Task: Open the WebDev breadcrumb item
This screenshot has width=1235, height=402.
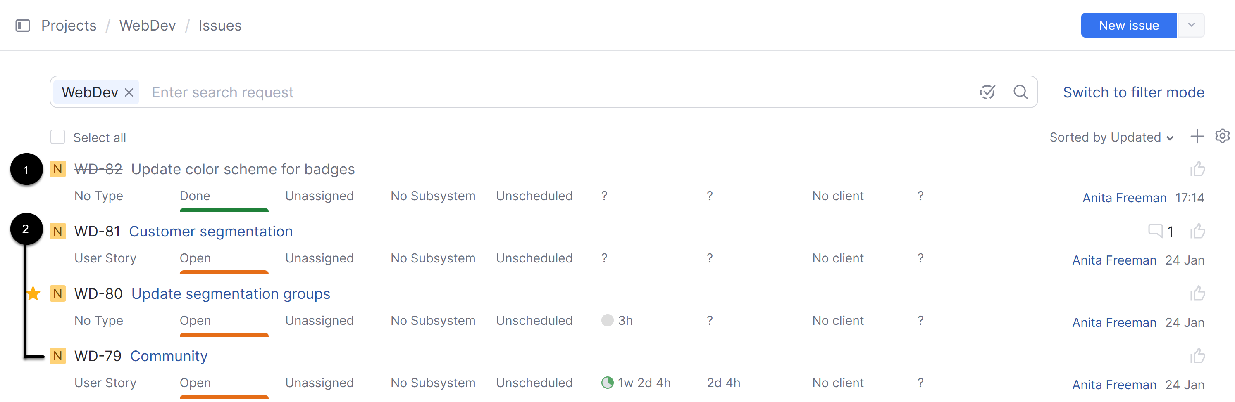Action: (x=147, y=25)
